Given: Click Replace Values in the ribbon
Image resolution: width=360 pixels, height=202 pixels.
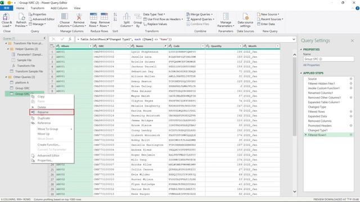Looking at the screenshot, I should (155, 24).
